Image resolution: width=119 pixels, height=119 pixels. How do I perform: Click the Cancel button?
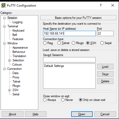(105, 114)
